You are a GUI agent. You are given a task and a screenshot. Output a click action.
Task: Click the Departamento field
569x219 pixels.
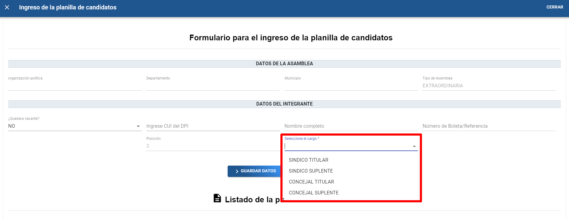coord(213,86)
